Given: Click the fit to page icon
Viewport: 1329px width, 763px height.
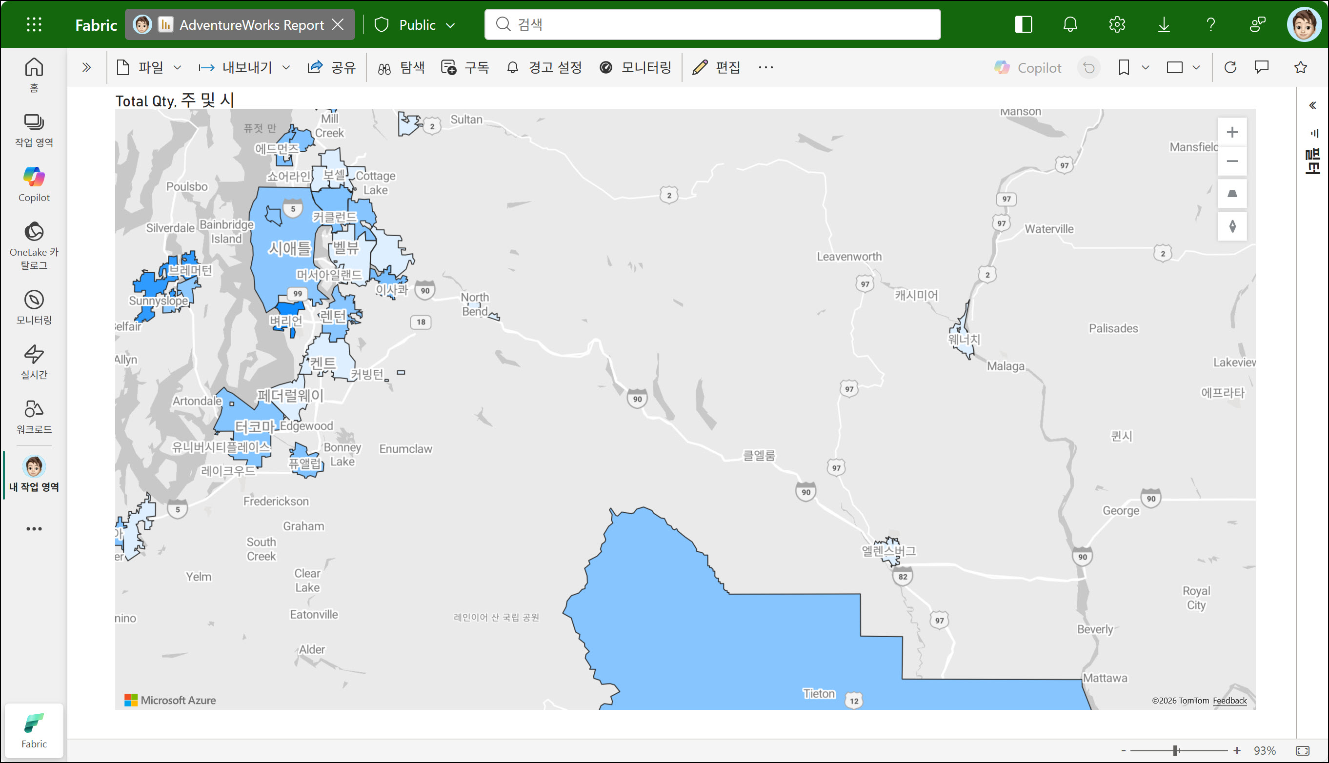Looking at the screenshot, I should tap(1302, 750).
